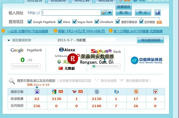Click the Youdao red y icon
Viewport: 179px width, 118px height.
155,92
